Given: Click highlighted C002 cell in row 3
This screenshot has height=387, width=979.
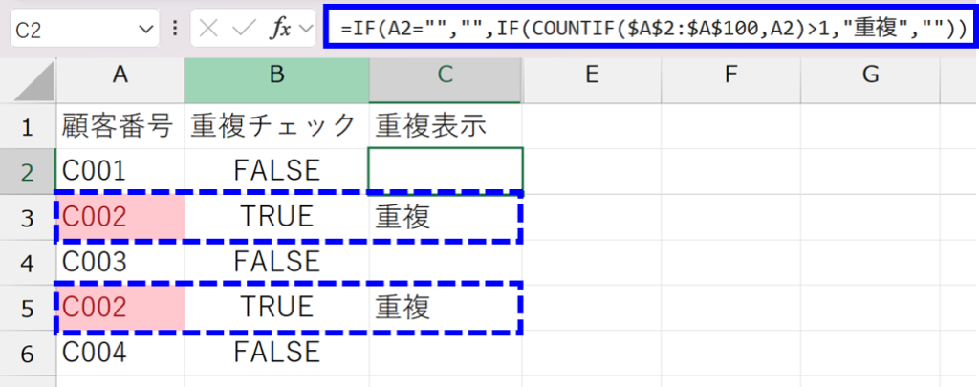Looking at the screenshot, I should (120, 217).
